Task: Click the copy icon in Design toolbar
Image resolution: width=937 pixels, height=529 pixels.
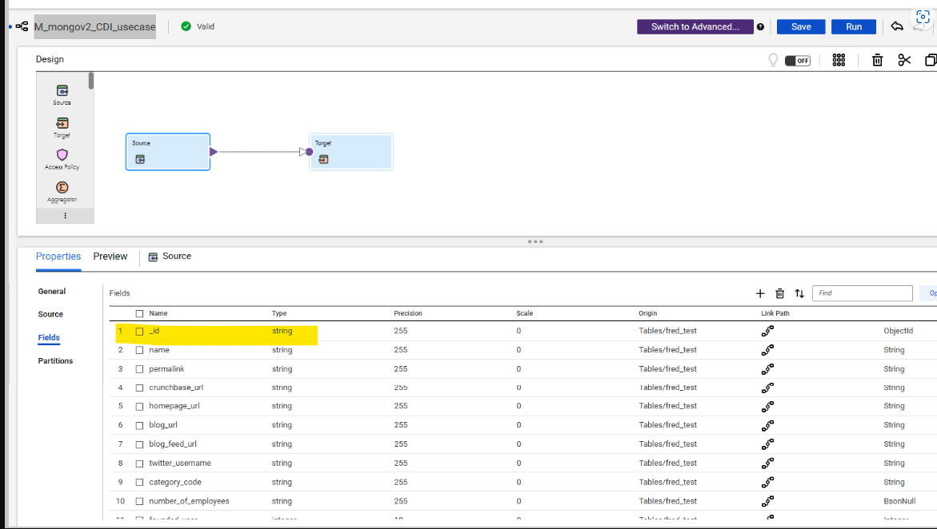Action: [x=931, y=60]
